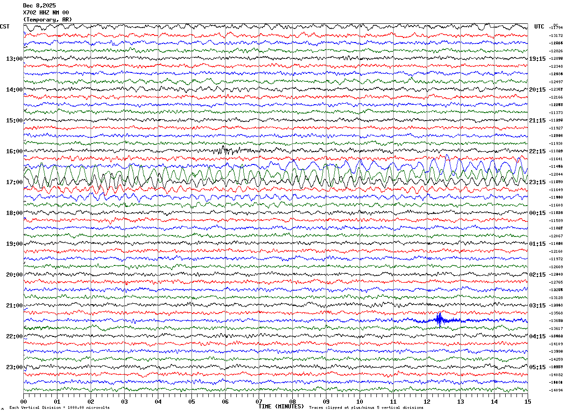The height and width of the screenshot is (414, 565).
Task: Click minute tick label 01 on axis
Action: [57, 401]
